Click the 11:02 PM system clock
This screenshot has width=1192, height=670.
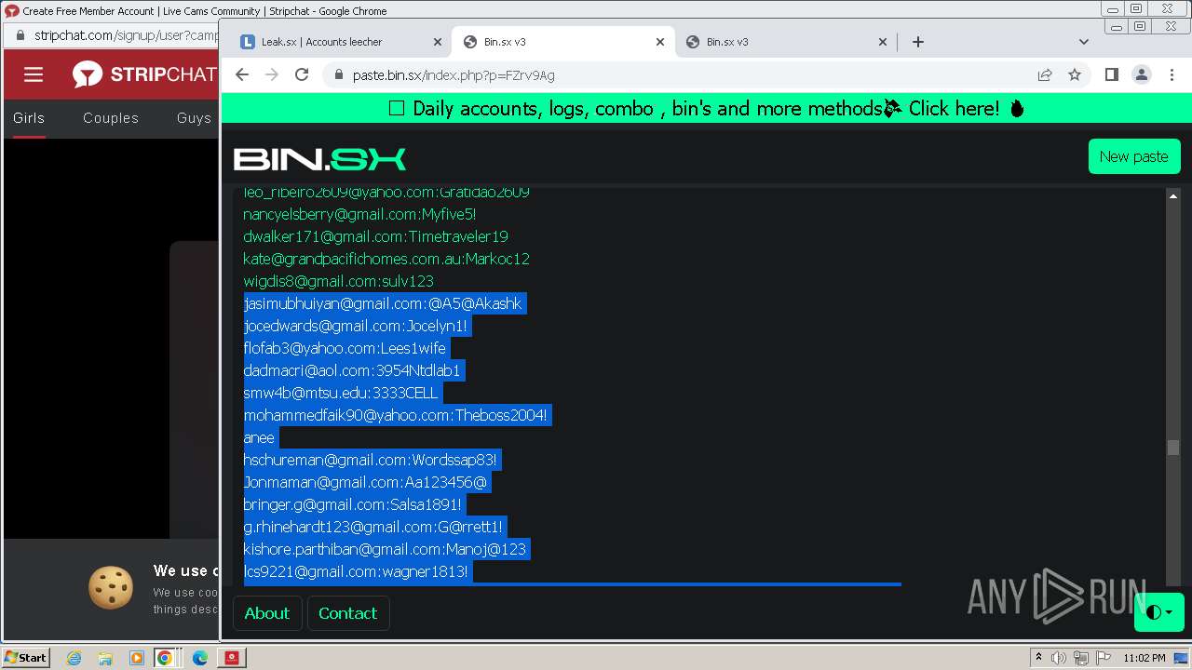[1144, 658]
